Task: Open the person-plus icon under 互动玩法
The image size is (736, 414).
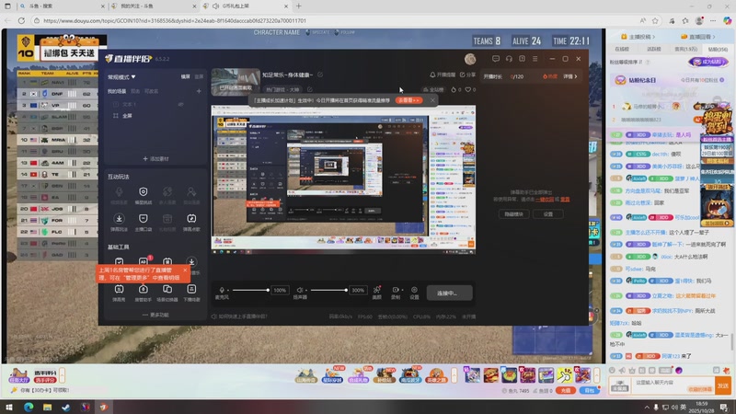Action: [191, 195]
